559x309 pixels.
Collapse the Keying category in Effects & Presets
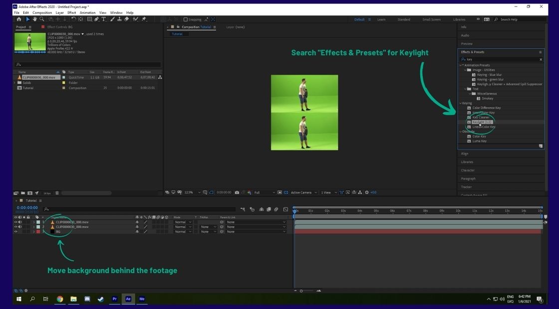[x=461, y=103]
